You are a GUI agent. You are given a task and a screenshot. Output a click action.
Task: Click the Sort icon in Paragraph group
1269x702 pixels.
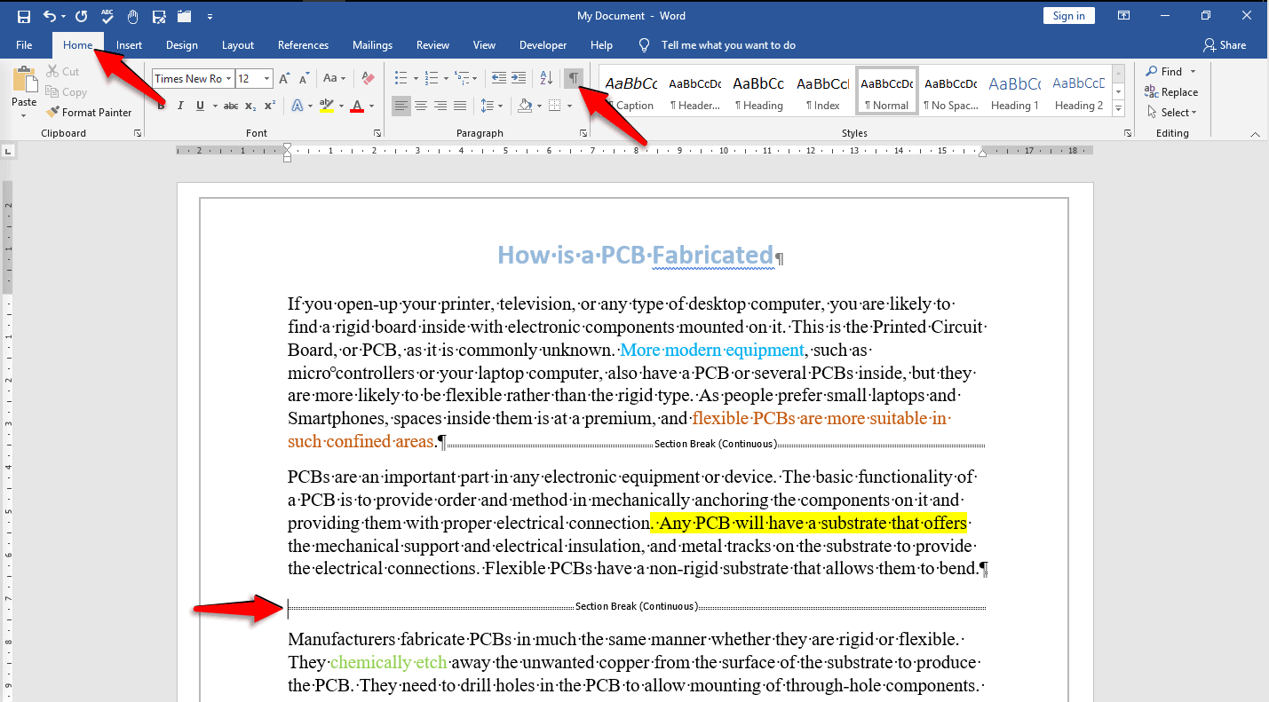546,78
